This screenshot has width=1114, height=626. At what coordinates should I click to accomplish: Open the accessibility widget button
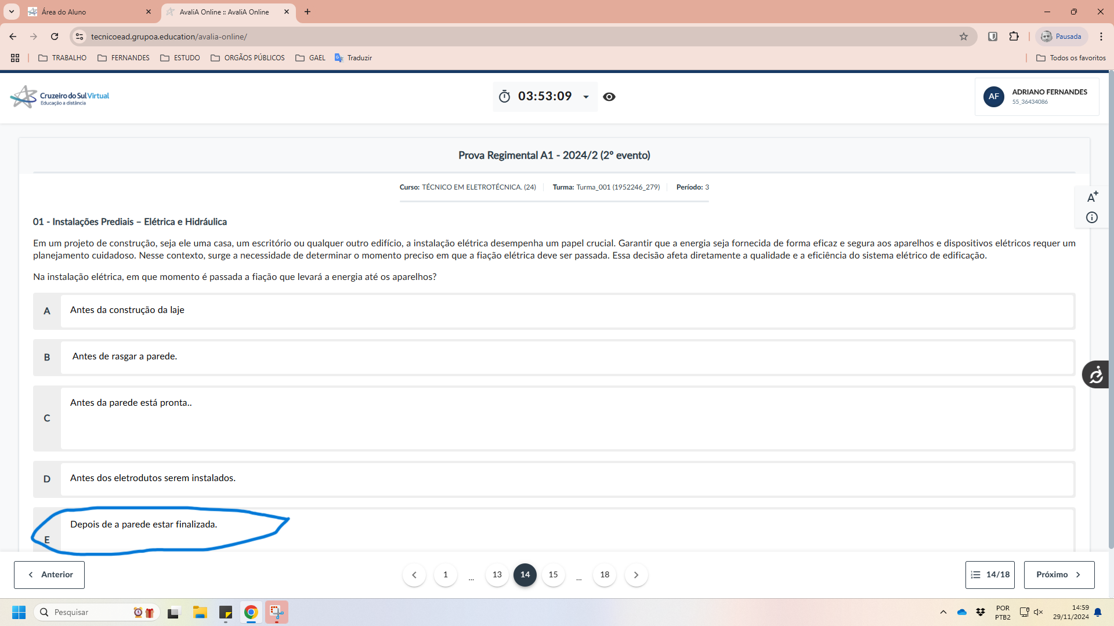(1095, 374)
